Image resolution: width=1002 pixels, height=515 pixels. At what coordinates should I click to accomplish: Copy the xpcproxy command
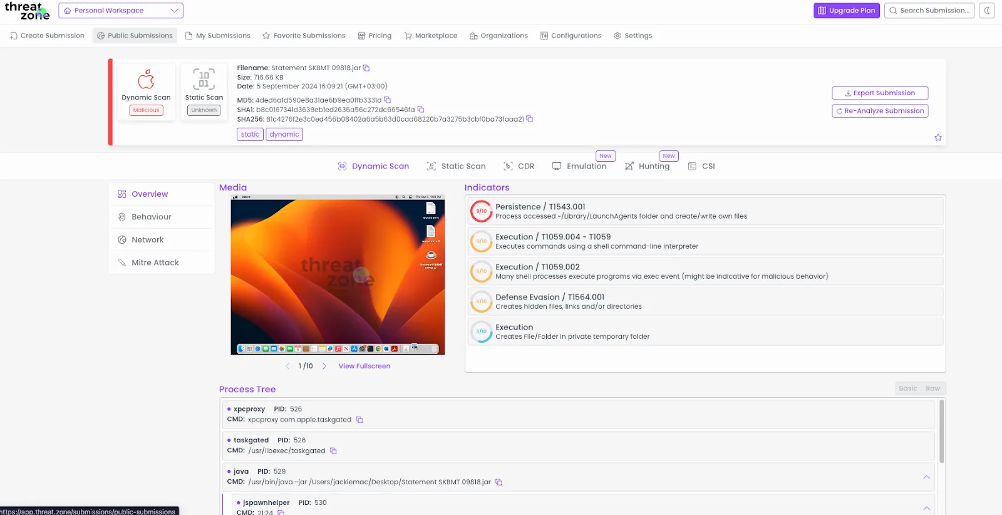(x=359, y=420)
